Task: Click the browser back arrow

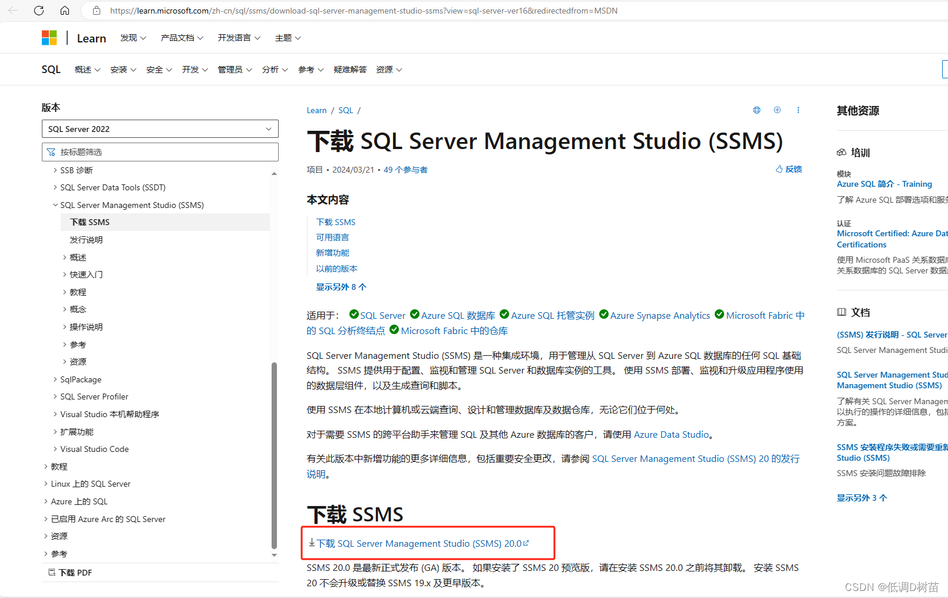Action: [x=13, y=11]
